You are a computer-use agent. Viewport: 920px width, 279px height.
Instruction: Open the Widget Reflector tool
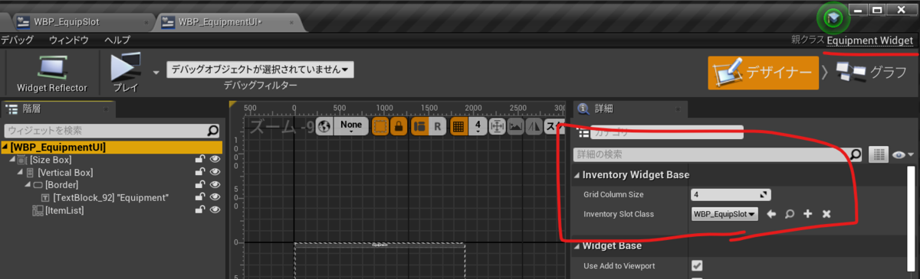tap(51, 74)
